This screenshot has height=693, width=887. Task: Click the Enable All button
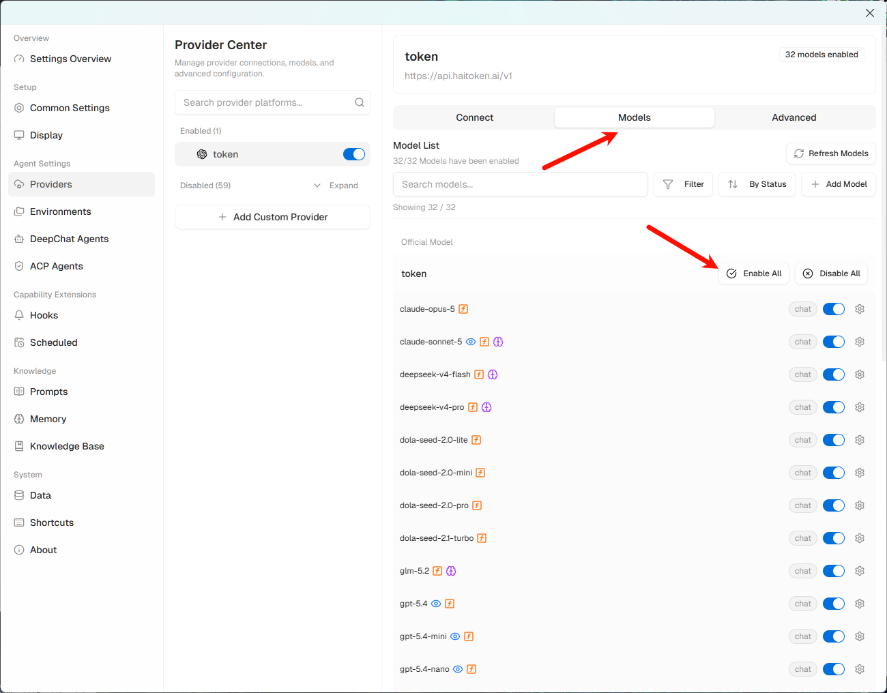(x=754, y=274)
